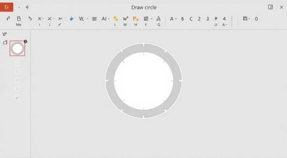Screen dimensions: 287x158
Task: Click the yellow L tool icon
Action: click(115, 19)
